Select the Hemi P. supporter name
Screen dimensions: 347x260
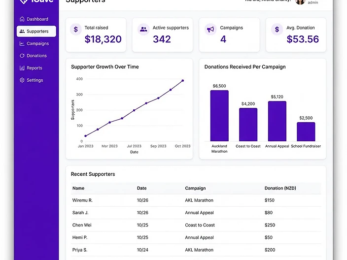(x=80, y=237)
